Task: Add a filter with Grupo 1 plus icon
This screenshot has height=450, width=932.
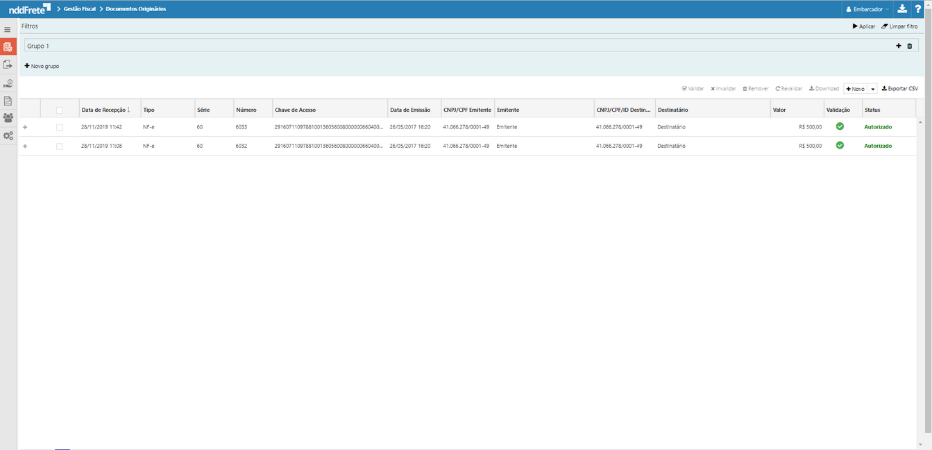Action: 899,46
